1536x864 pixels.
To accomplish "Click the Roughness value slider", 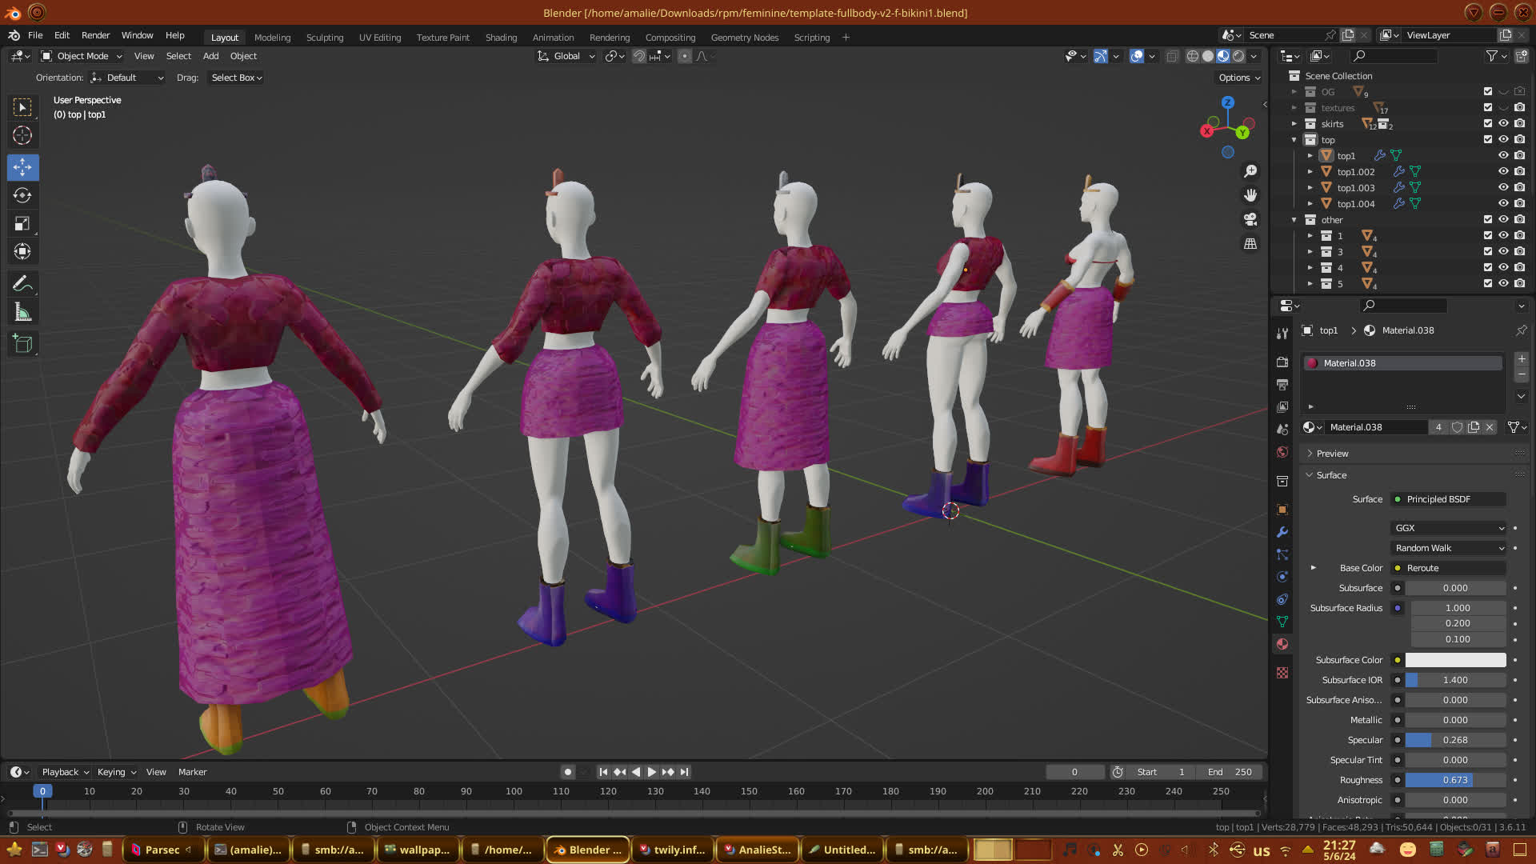I will pyautogui.click(x=1455, y=780).
